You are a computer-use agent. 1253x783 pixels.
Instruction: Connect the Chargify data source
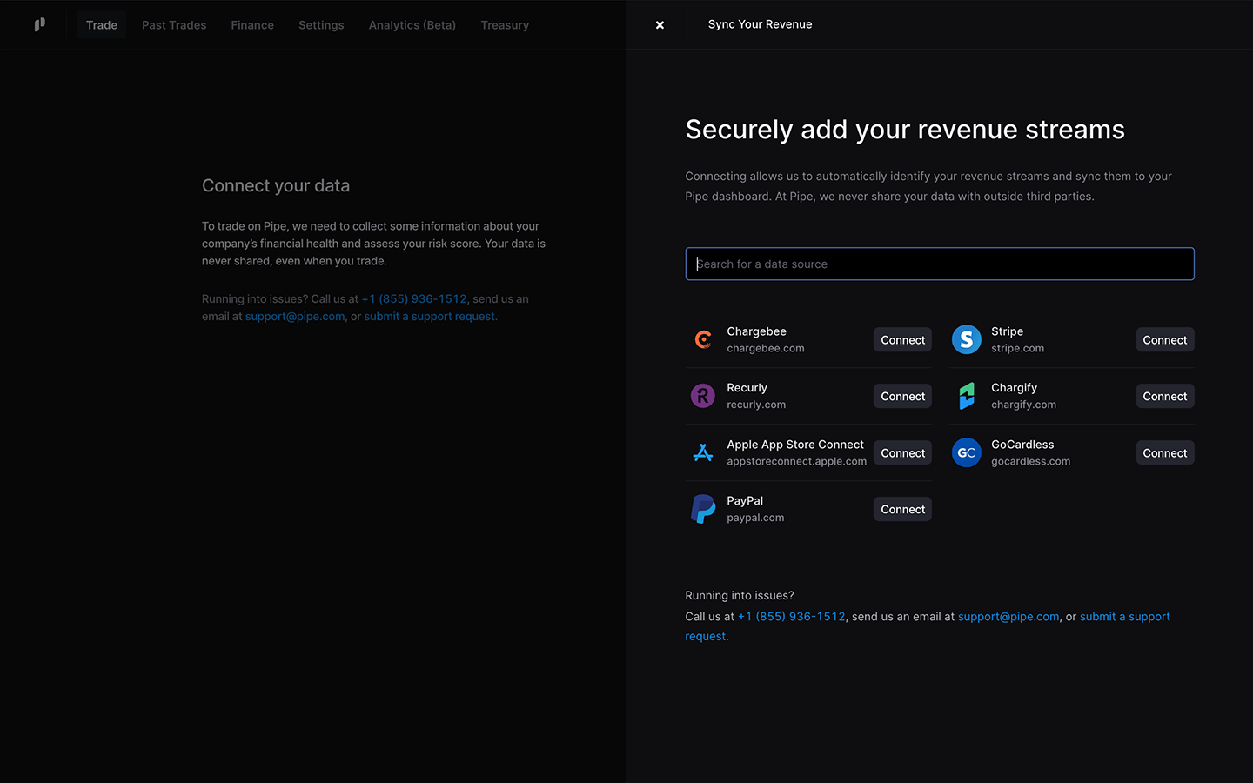(x=1165, y=396)
